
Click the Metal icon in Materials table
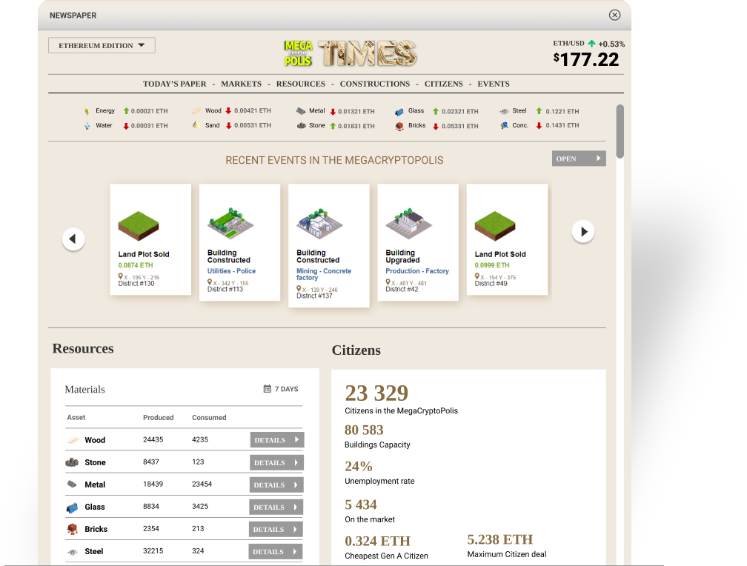tap(72, 484)
